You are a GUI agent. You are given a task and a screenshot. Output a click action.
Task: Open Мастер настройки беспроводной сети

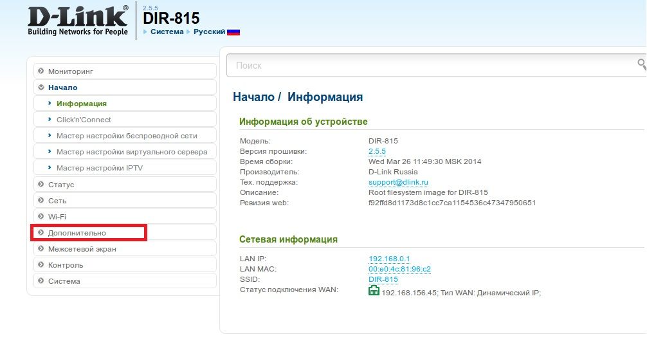tap(127, 136)
